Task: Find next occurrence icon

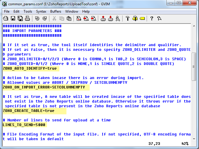Action: click(86, 19)
